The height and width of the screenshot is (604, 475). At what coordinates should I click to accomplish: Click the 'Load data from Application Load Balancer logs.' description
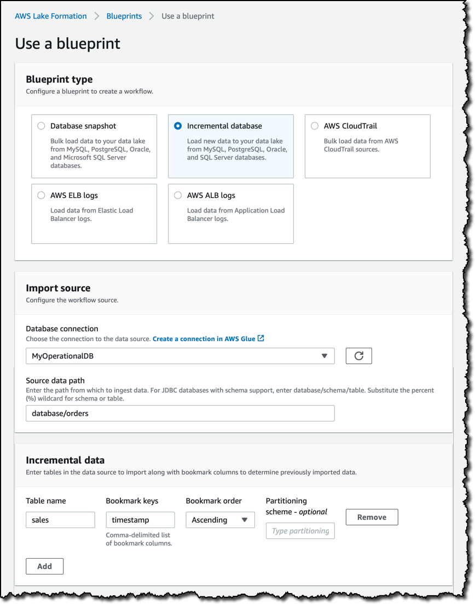(x=236, y=215)
